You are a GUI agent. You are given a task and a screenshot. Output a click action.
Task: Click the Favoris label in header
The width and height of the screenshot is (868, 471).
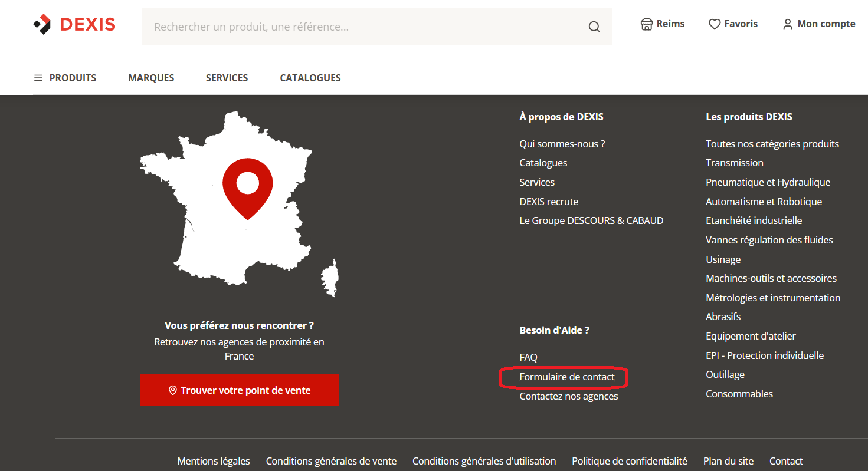[741, 24]
